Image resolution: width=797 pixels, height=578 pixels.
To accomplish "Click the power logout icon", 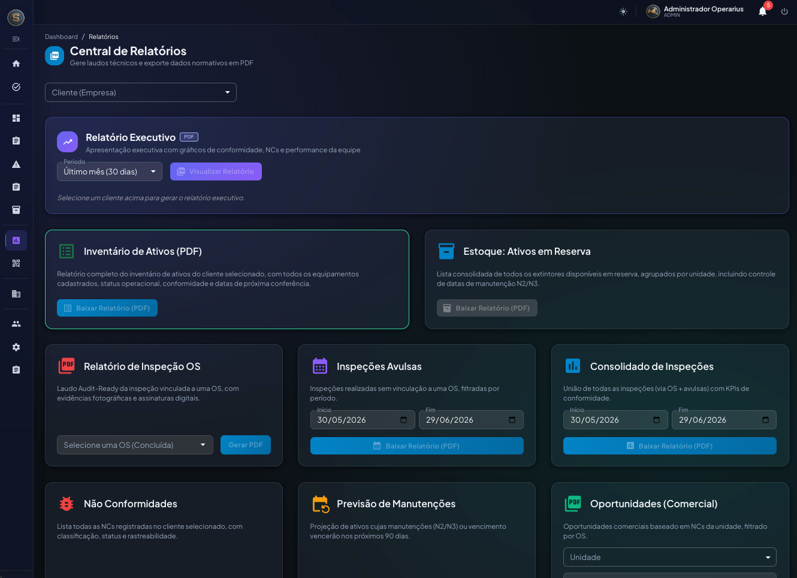I will (784, 11).
